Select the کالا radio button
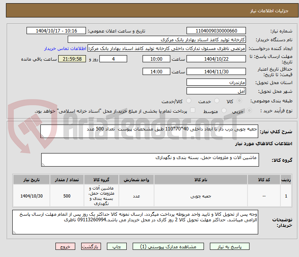The image size is (299, 257). pos(239,101)
